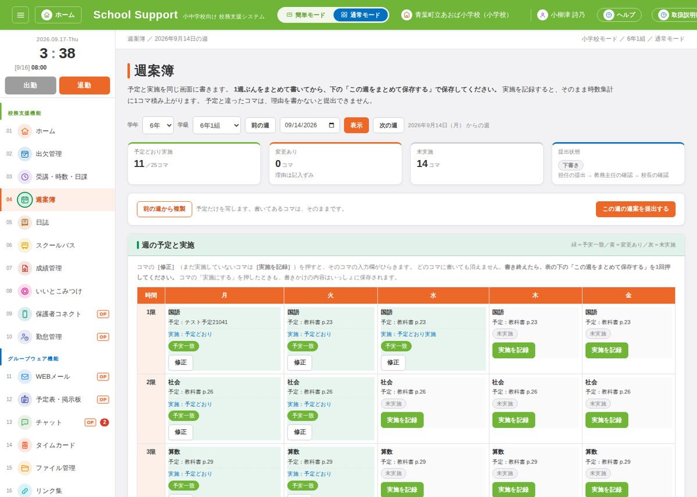
Task: Click the スクールバス bus icon
Action: pos(25,245)
